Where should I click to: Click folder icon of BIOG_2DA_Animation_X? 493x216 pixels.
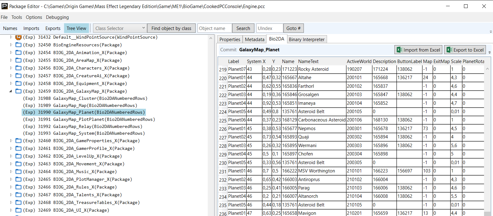19,53
